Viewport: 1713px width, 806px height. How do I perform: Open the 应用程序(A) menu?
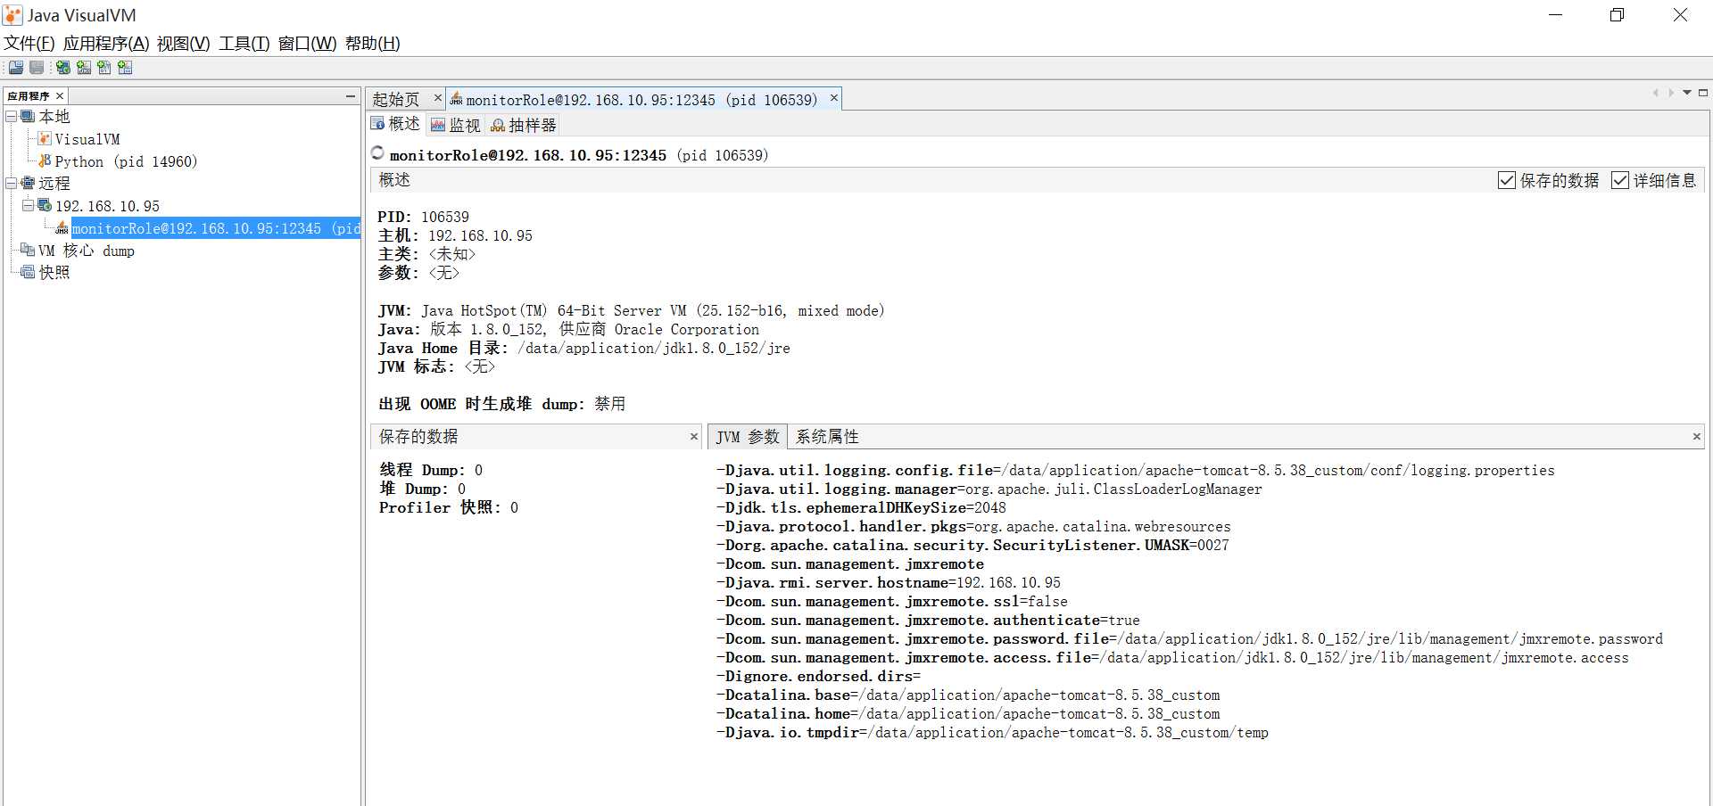click(106, 43)
